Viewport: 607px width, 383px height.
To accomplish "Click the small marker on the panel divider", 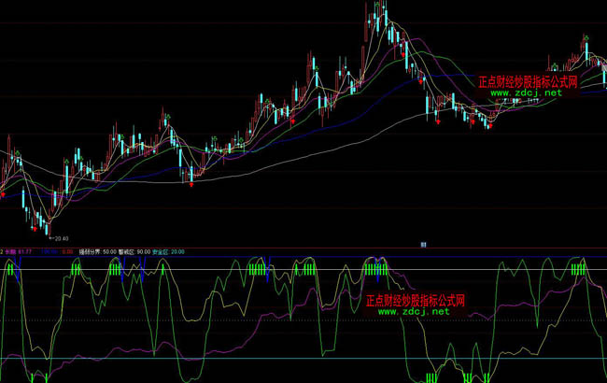I will 423,245.
